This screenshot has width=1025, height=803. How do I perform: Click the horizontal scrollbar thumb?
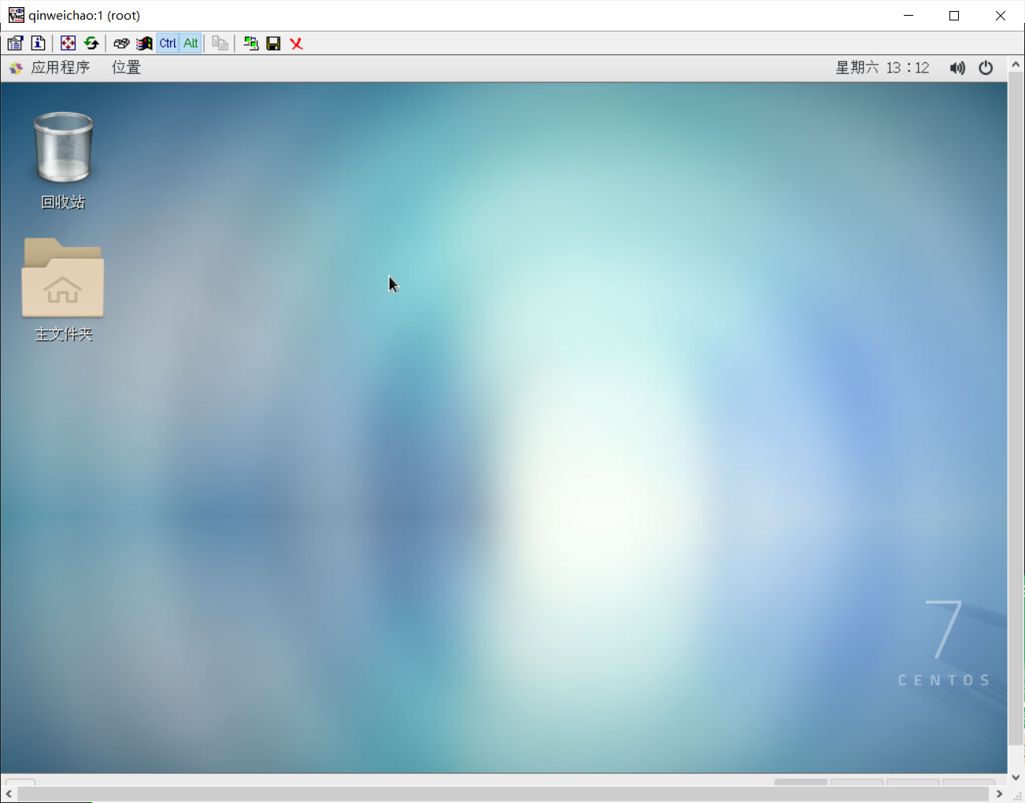(x=502, y=794)
